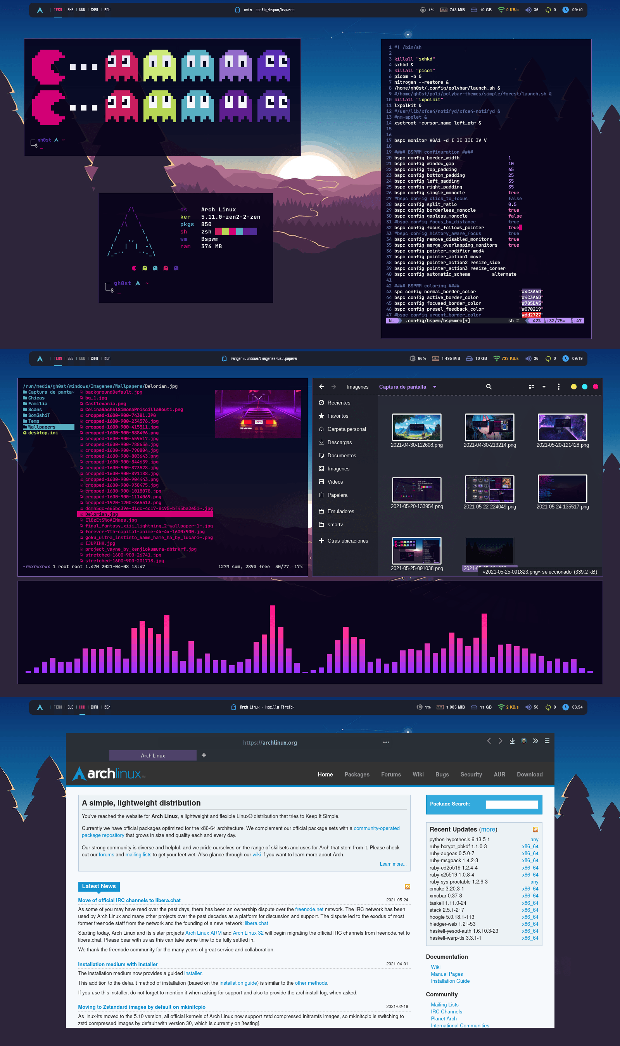Open Move of official IRC channels news
This screenshot has height=1046, width=620.
129,900
